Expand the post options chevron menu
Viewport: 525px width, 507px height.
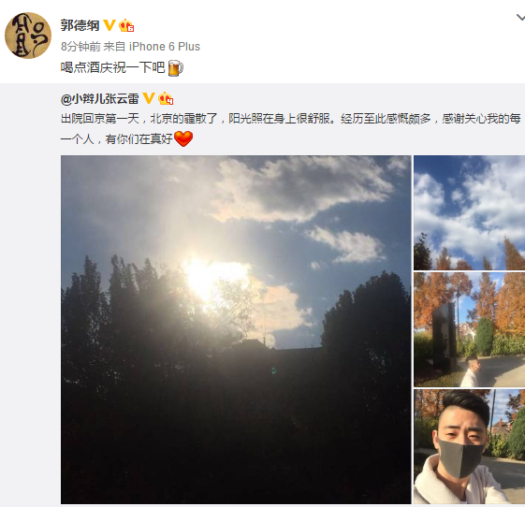520,17
